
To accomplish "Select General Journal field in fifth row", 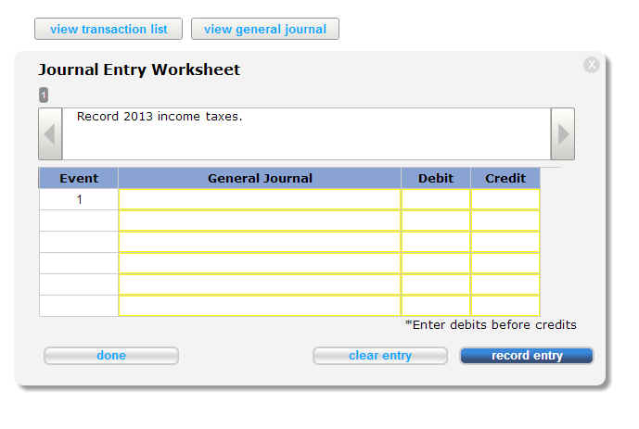I will point(260,284).
